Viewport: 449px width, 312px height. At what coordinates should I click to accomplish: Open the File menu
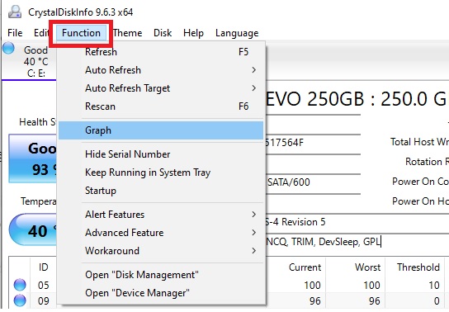pos(15,33)
